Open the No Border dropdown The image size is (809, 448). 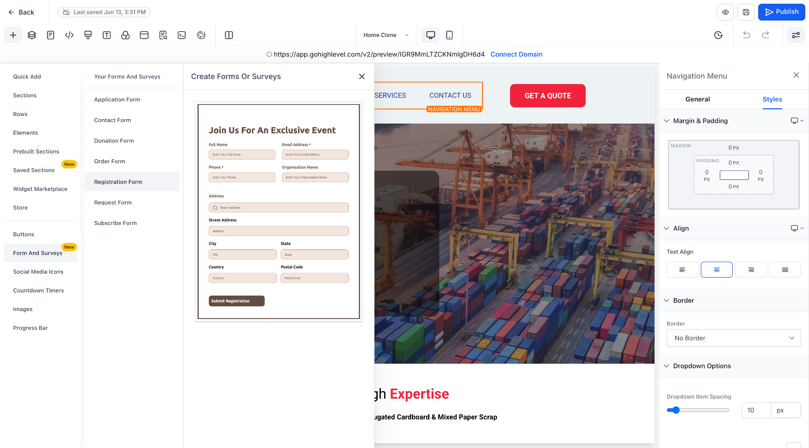click(x=734, y=338)
